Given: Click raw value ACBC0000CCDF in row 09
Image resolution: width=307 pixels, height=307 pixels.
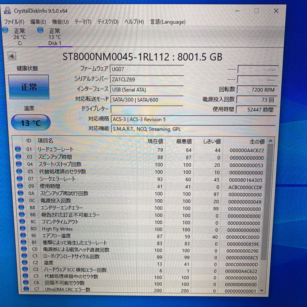Looking at the screenshot, I should click(x=245, y=187).
